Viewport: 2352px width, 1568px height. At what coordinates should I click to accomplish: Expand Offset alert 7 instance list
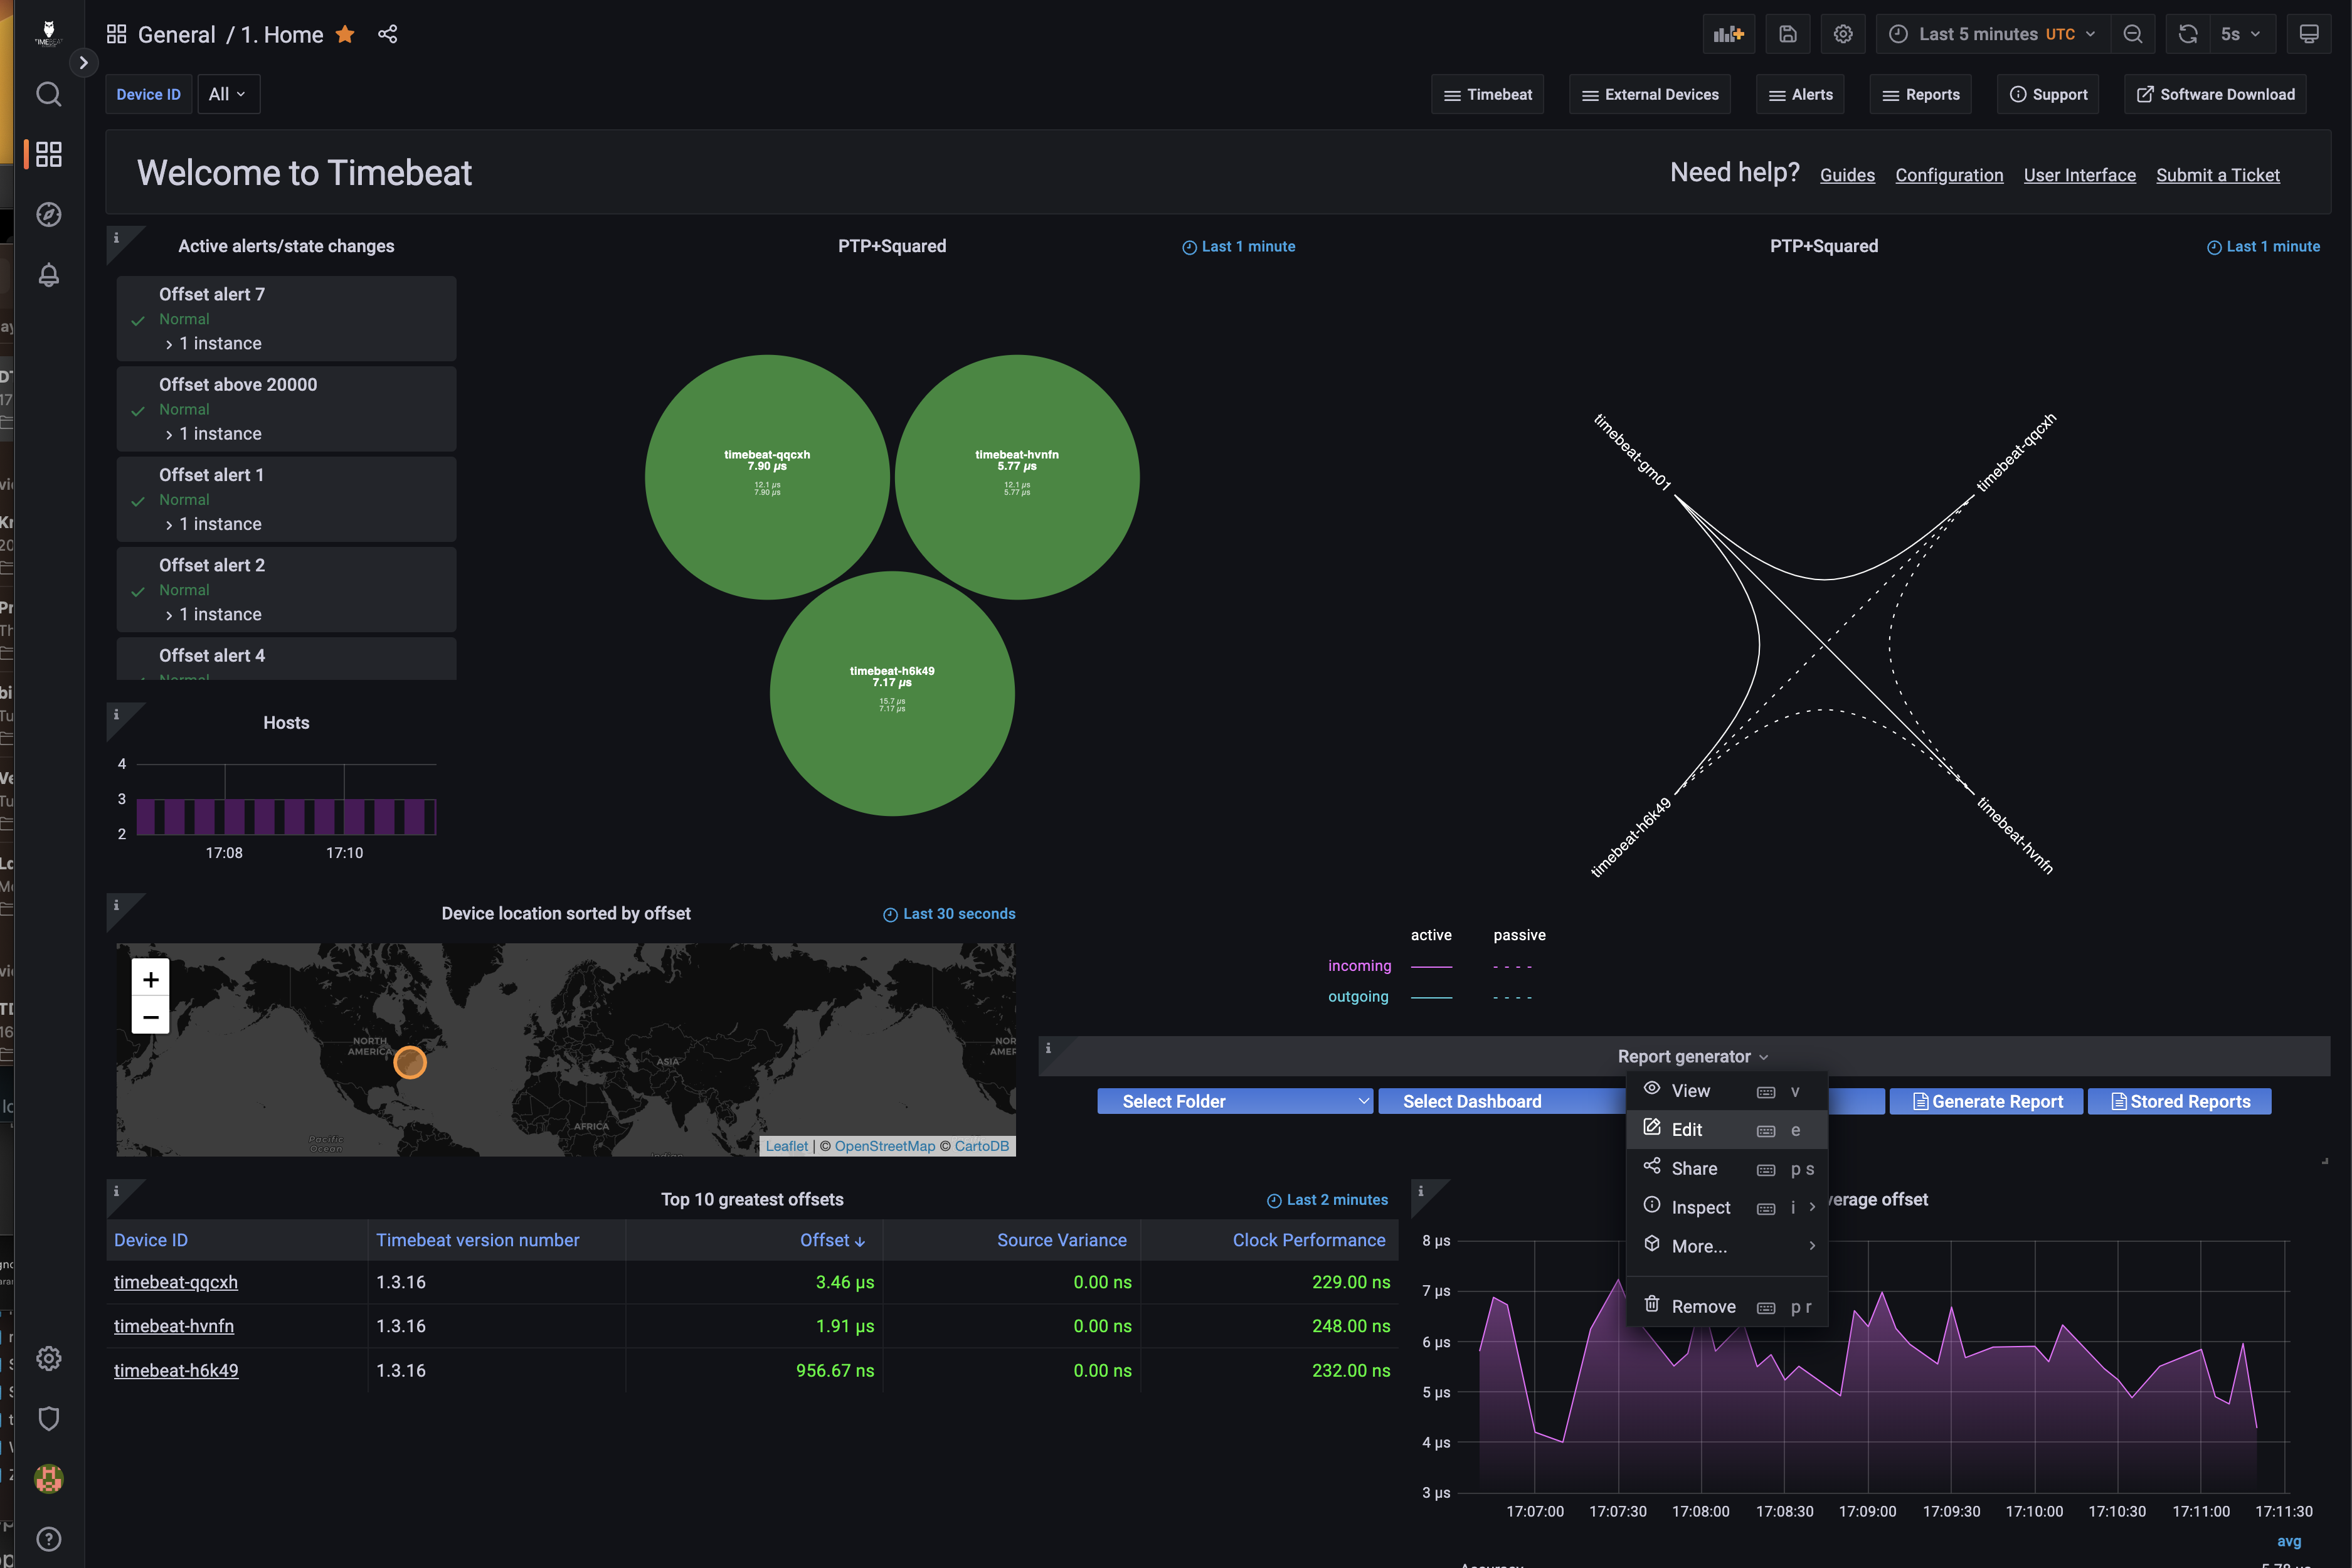tap(213, 344)
